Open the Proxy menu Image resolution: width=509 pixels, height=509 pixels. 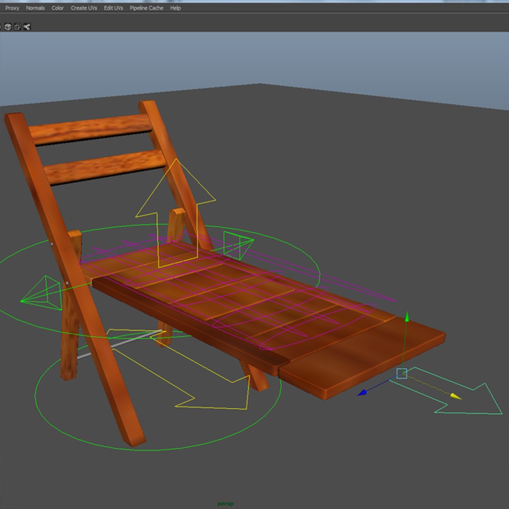[x=12, y=8]
